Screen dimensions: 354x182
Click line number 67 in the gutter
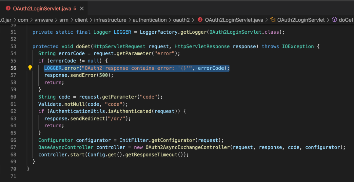point(13,147)
